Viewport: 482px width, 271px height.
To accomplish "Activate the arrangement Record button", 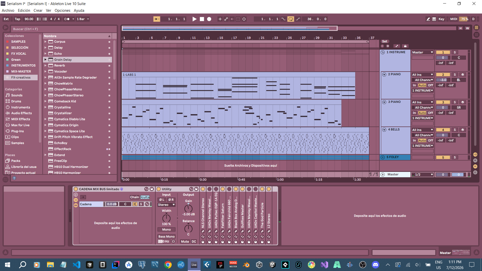I will tap(209, 19).
